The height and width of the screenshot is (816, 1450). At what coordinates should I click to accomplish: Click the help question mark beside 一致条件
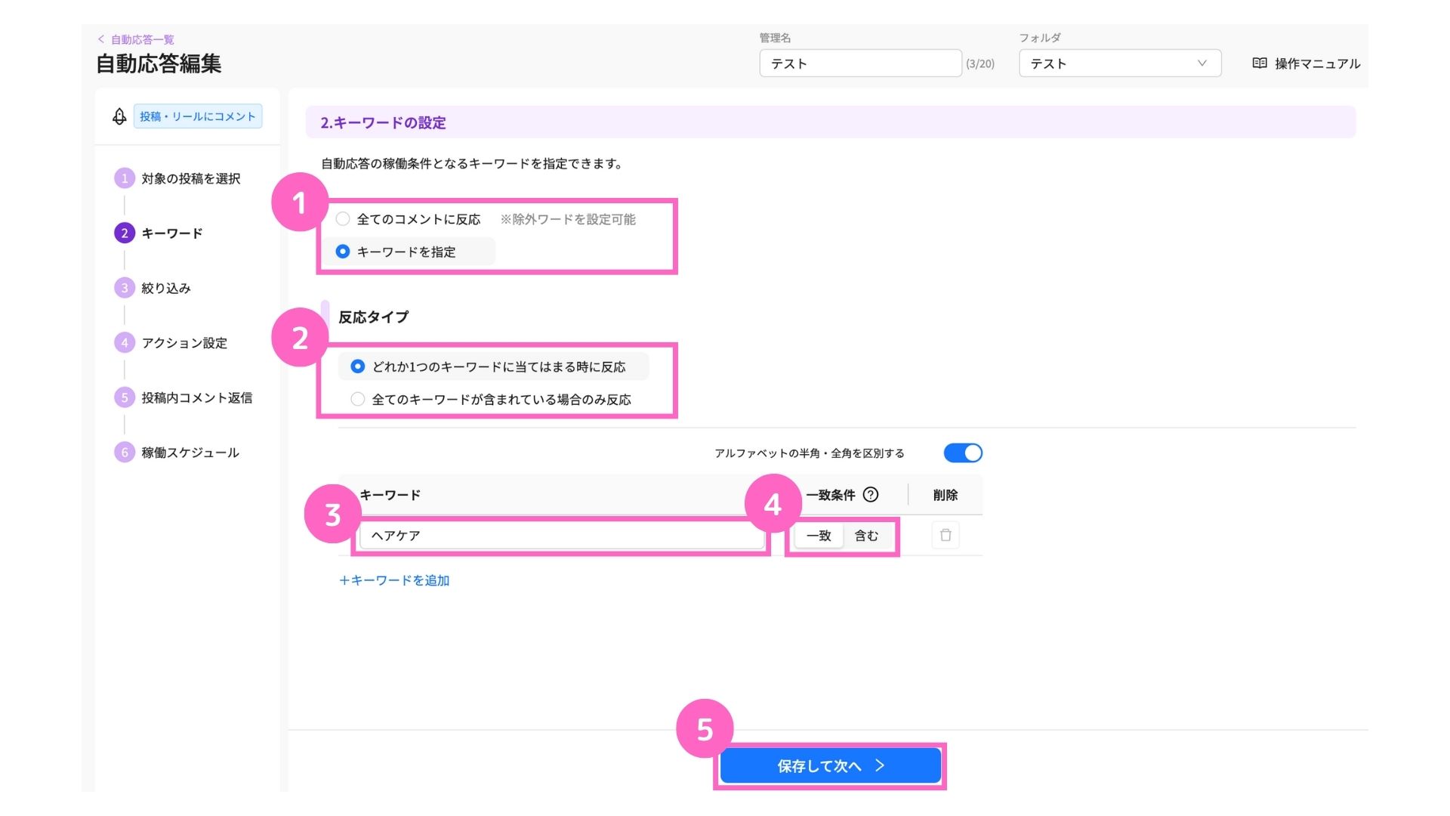(871, 495)
